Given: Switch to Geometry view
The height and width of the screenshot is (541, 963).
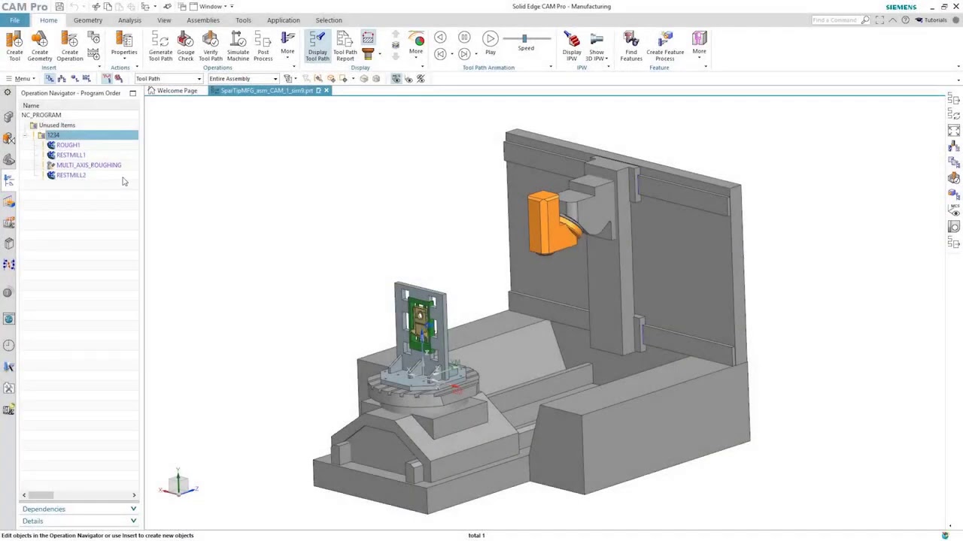Looking at the screenshot, I should point(74,78).
